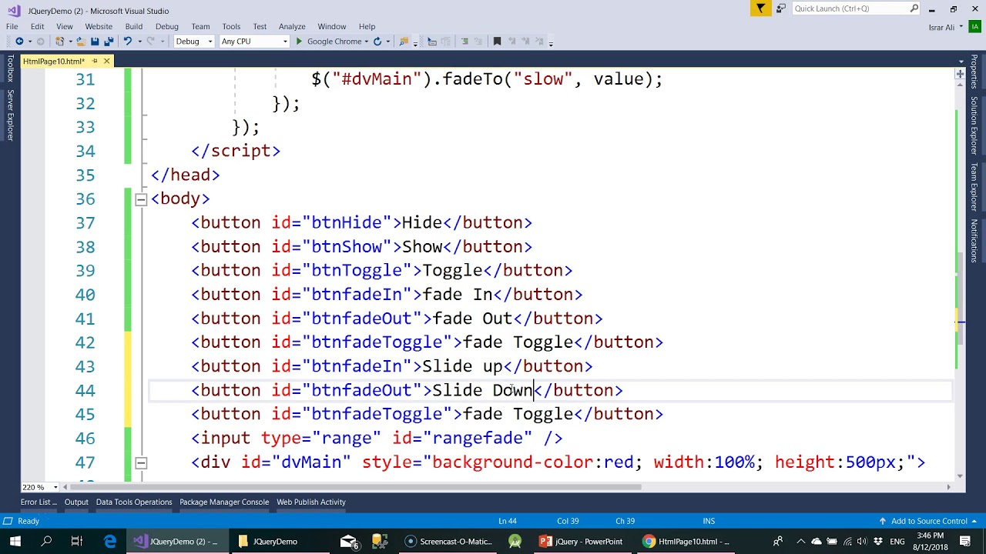Open the Analyze menu
Image resolution: width=986 pixels, height=554 pixels.
292,26
